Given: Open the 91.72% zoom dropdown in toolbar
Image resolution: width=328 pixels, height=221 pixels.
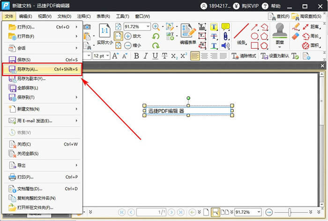Looking at the screenshot, I should pyautogui.click(x=148, y=27).
